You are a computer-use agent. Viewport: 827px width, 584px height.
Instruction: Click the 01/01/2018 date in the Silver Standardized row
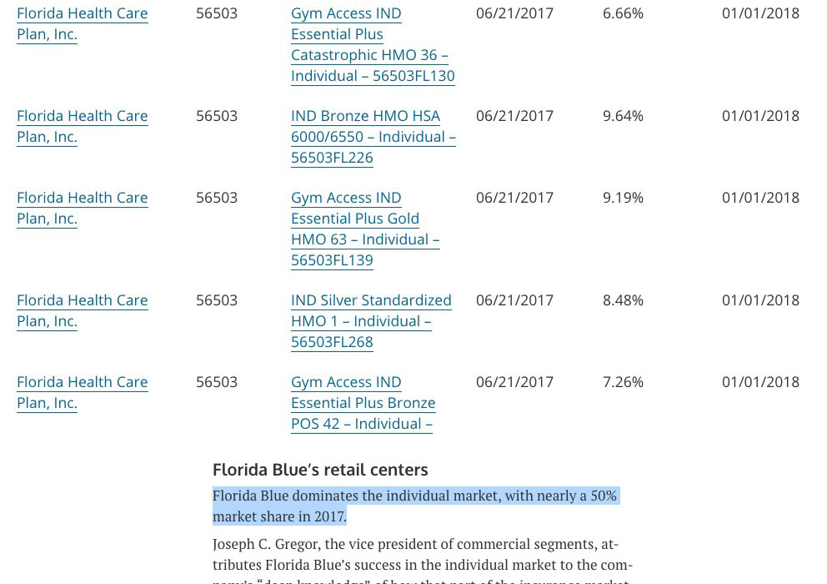tap(760, 300)
